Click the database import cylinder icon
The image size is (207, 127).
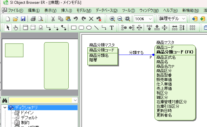[x=195, y=19]
